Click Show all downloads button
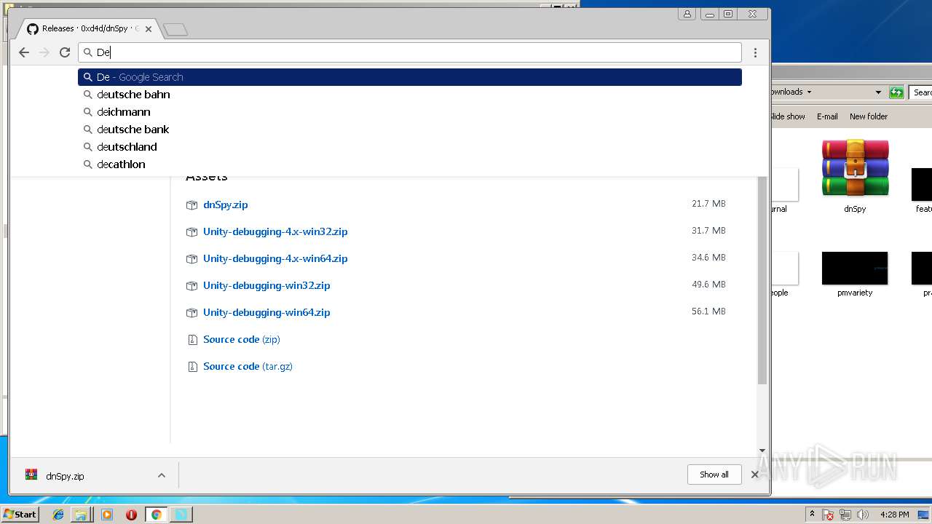932x524 pixels. [714, 475]
